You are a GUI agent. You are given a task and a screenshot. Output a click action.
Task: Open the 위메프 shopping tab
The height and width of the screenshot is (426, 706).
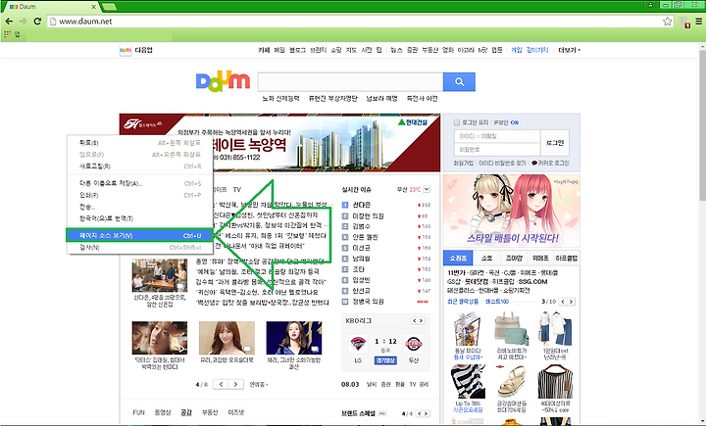click(x=540, y=259)
